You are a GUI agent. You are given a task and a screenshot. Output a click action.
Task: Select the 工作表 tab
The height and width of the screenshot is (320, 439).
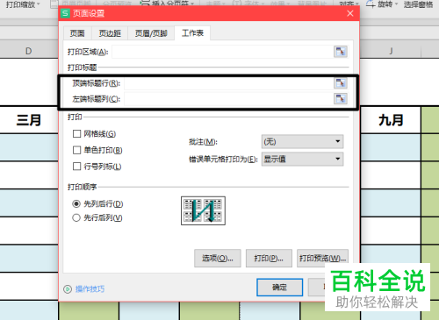pos(192,32)
